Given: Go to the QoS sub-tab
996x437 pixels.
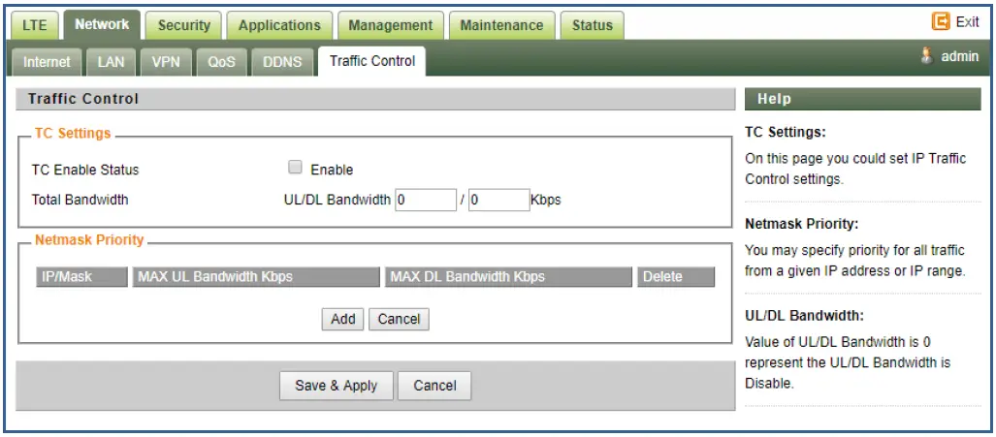Looking at the screenshot, I should 221,62.
